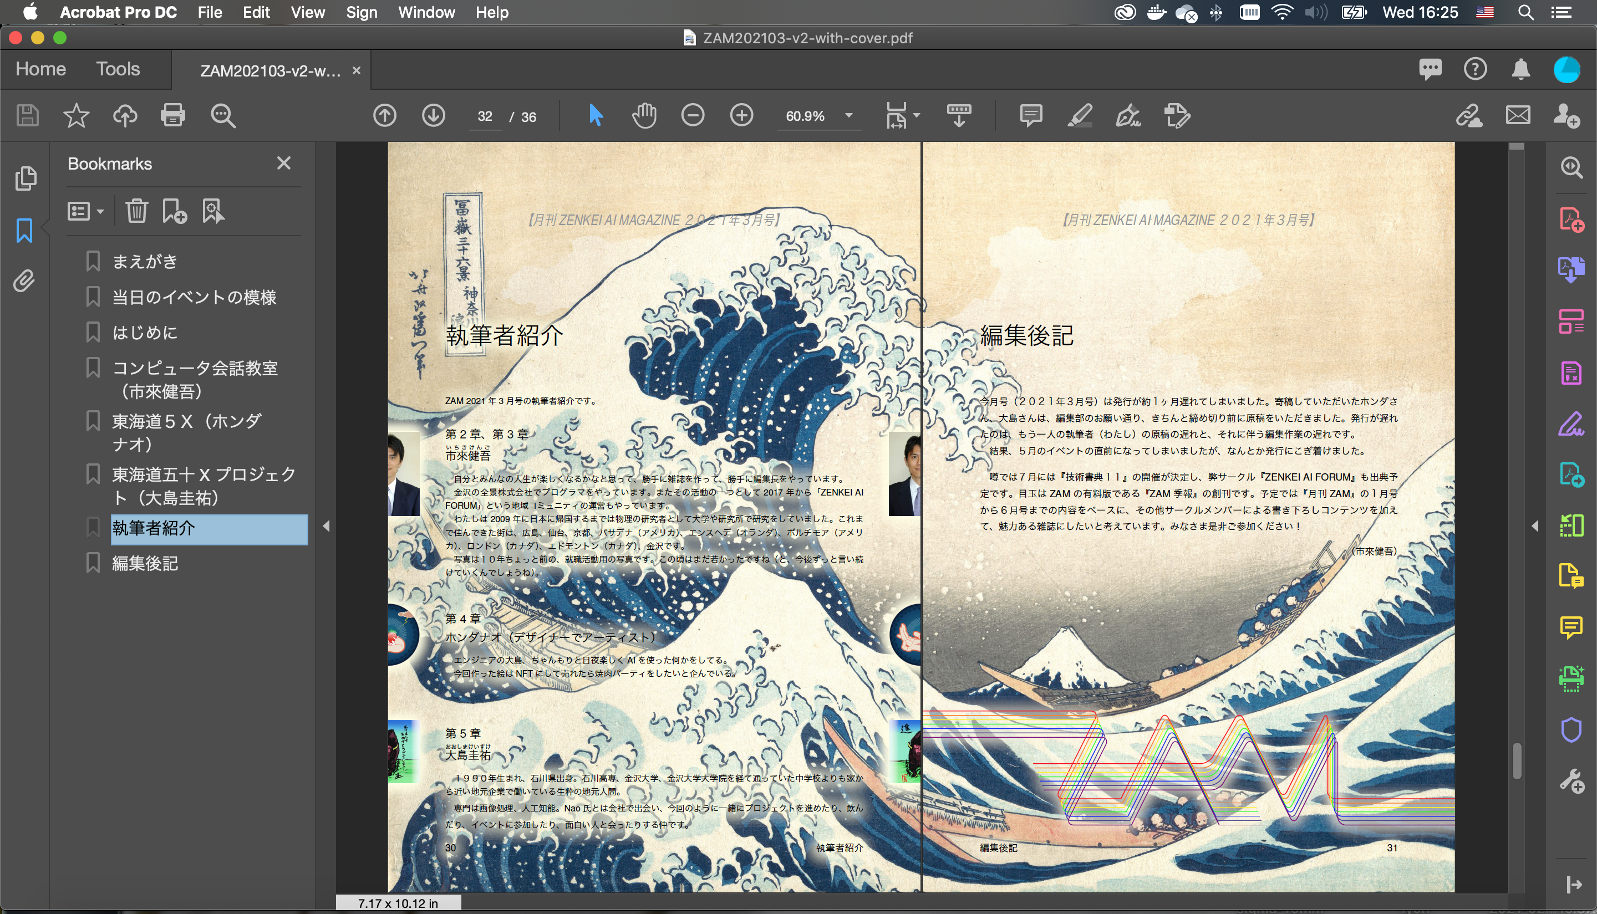Add a new bookmark
The width and height of the screenshot is (1597, 914).
[175, 211]
